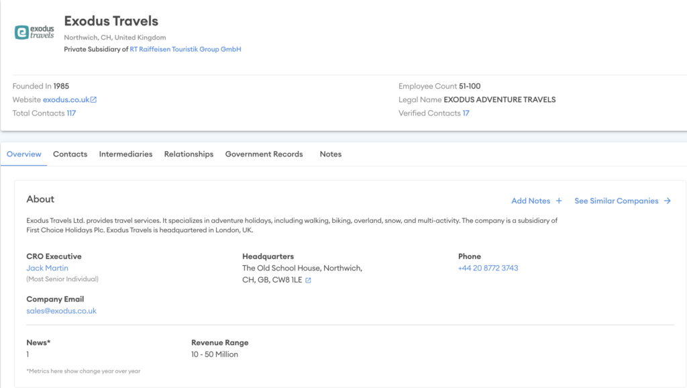Click the Private Subsidiary of label
687x388 pixels.
click(x=96, y=49)
